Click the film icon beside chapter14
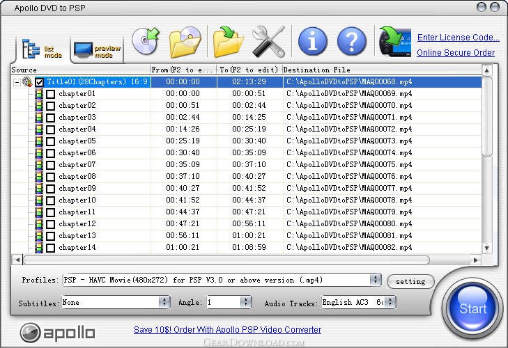 point(39,248)
